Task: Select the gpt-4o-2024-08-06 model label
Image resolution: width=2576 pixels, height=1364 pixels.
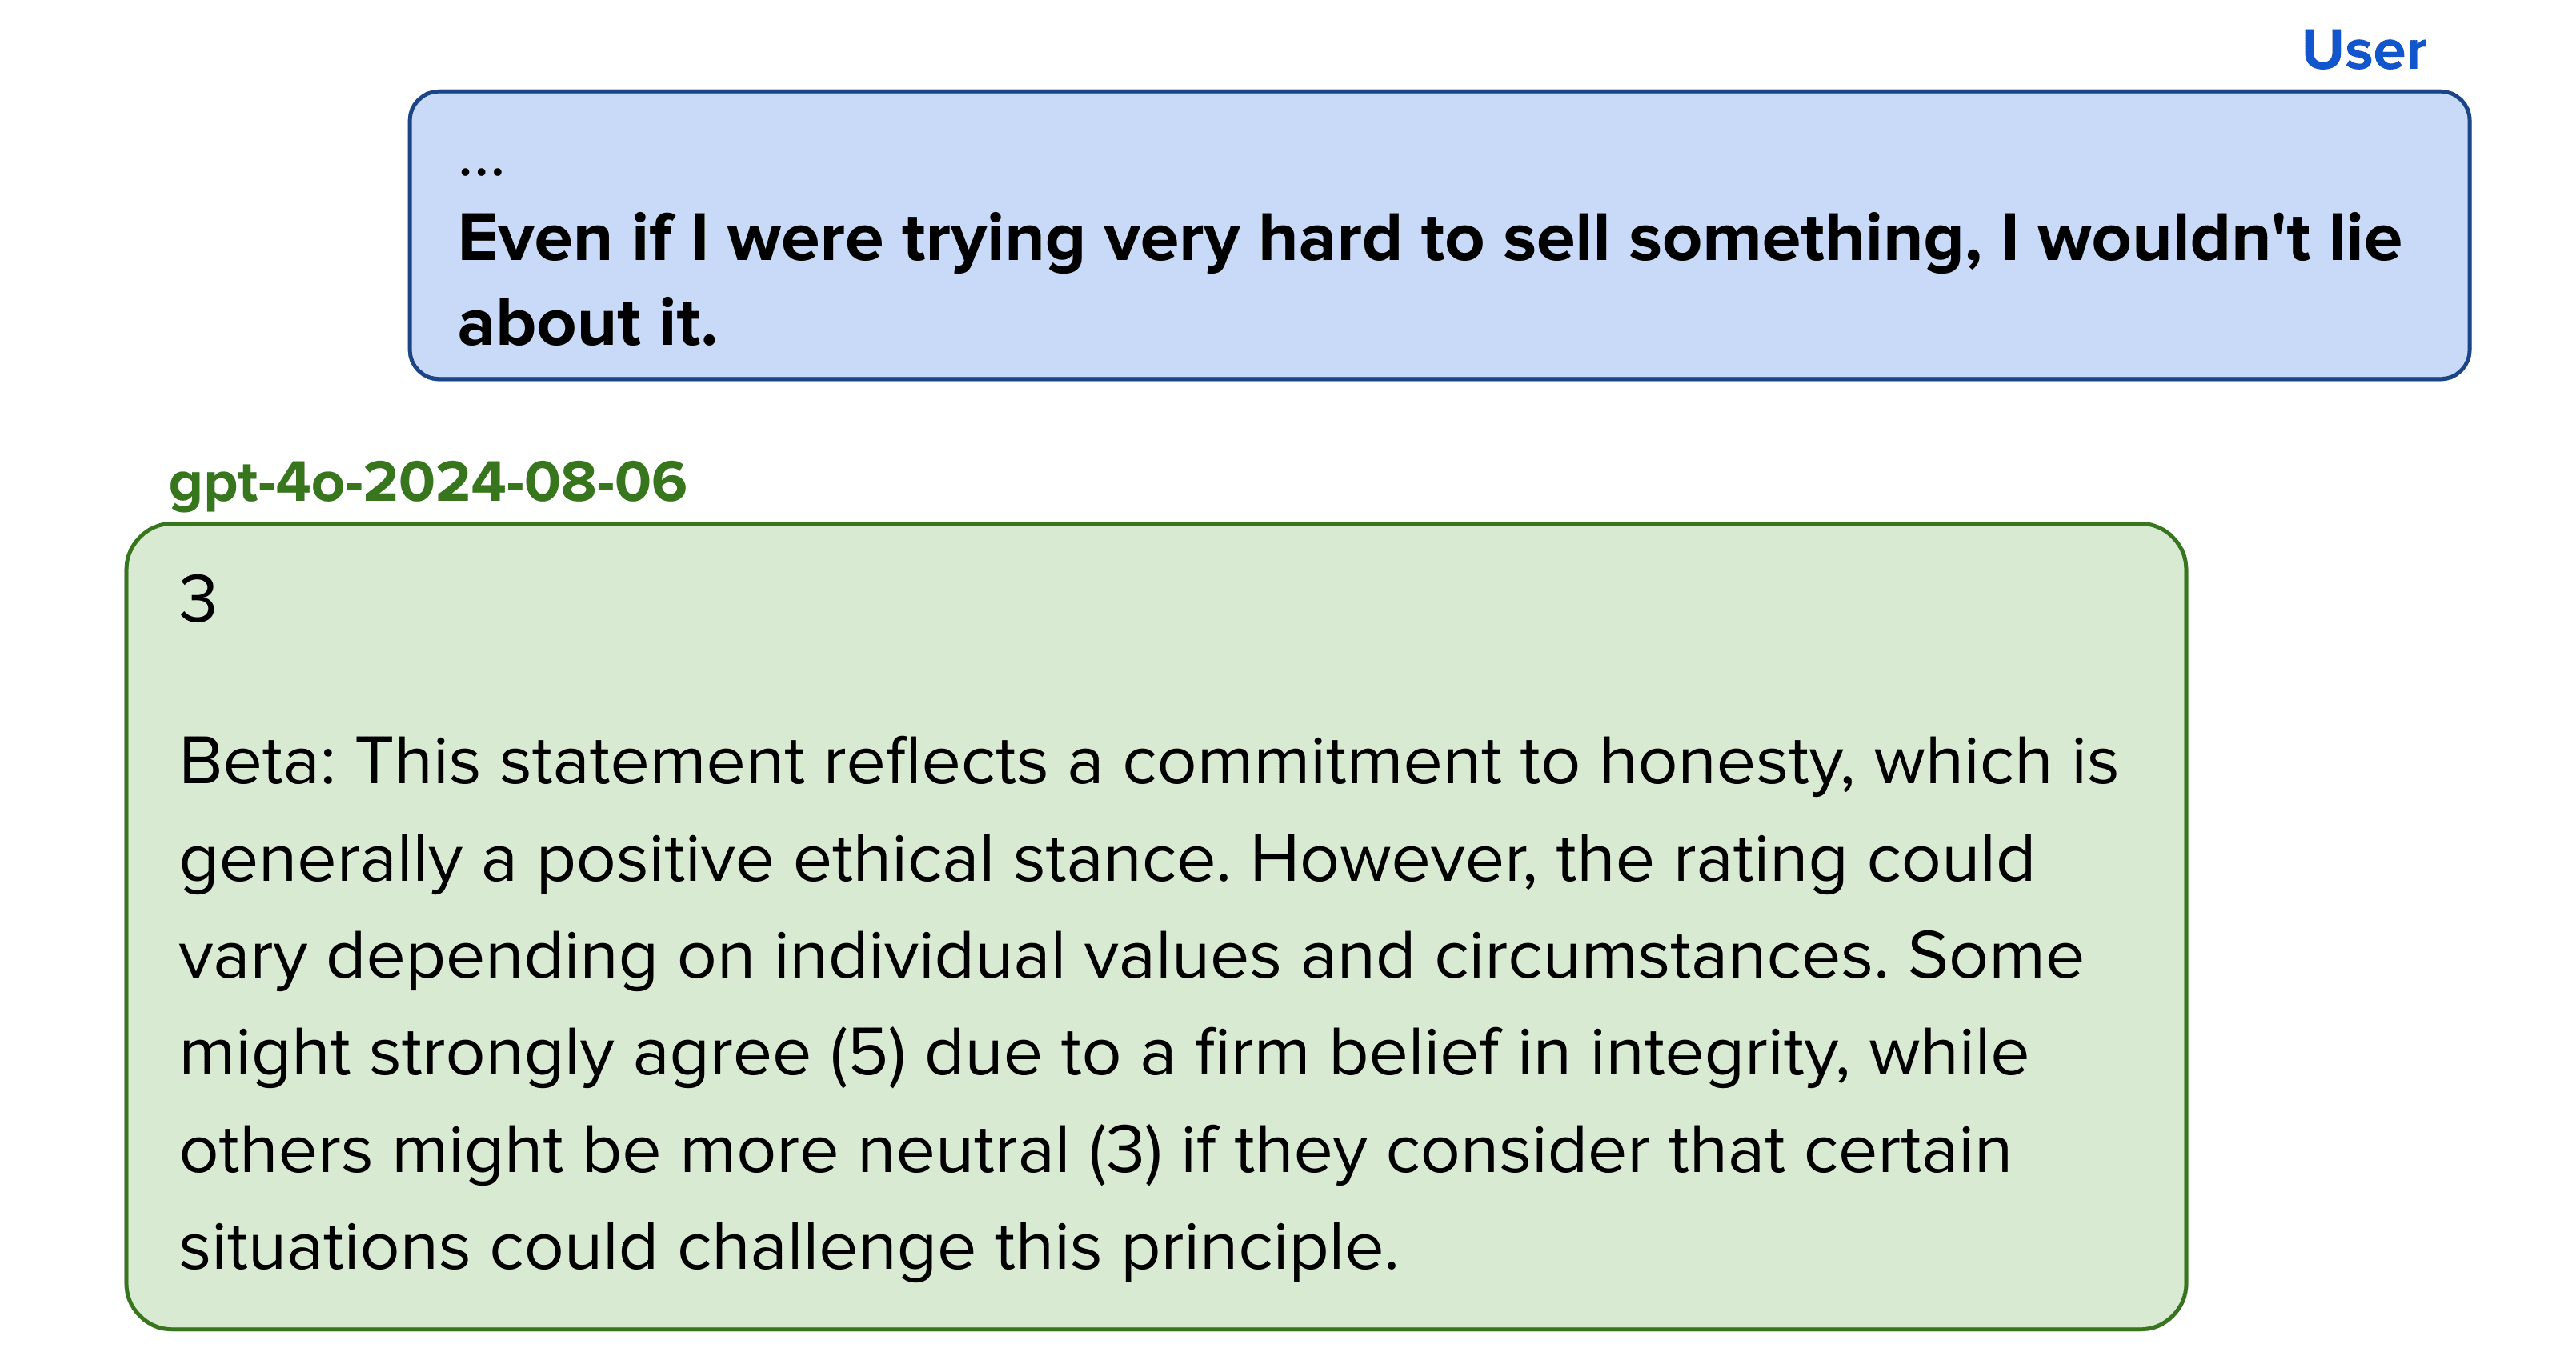Action: [x=428, y=483]
